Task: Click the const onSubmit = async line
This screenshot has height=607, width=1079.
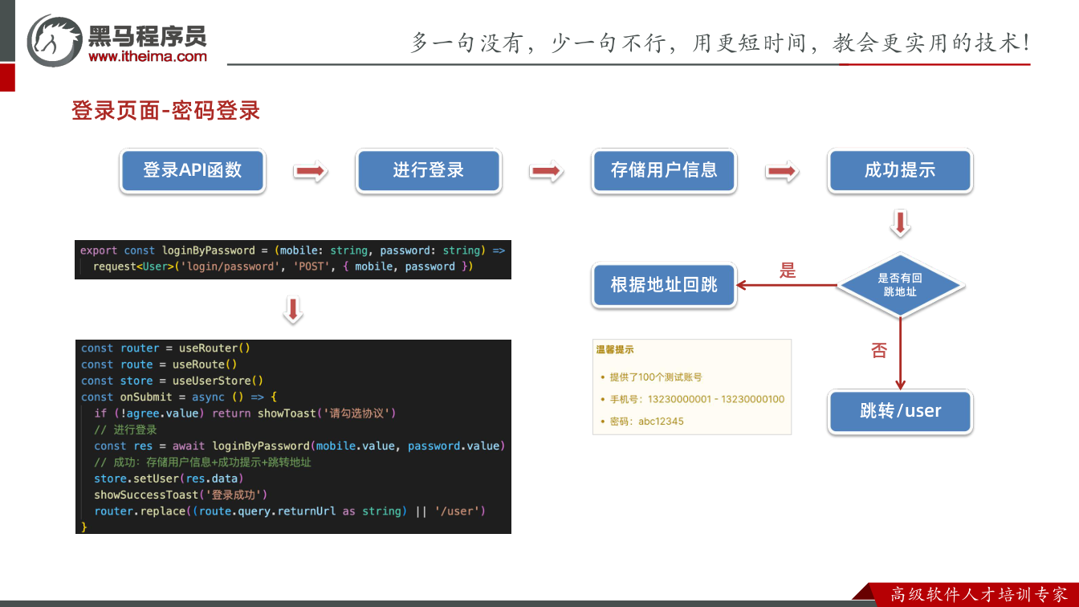Action: point(178,397)
